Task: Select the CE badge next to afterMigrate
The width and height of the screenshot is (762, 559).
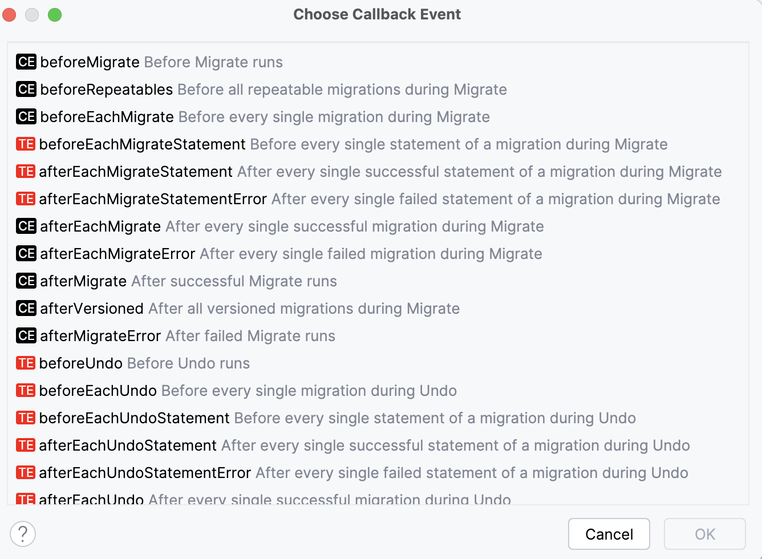Action: click(x=26, y=281)
